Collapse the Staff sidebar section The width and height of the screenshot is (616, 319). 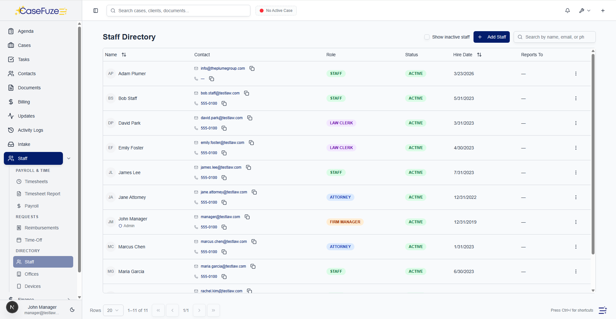(x=69, y=158)
